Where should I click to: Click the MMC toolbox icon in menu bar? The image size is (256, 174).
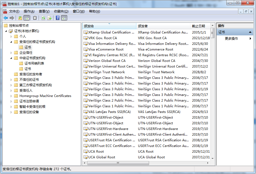(5, 11)
